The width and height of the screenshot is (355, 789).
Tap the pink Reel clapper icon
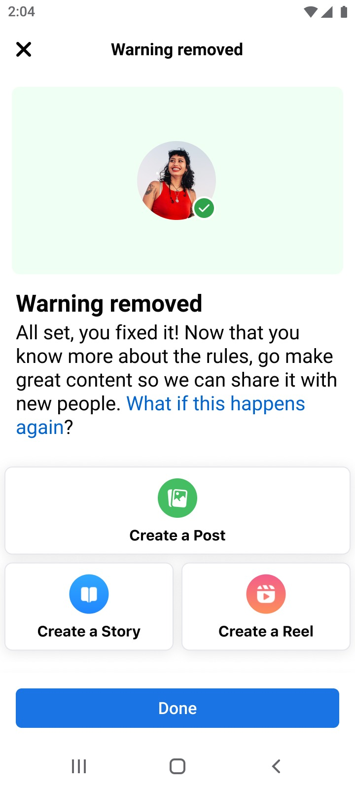click(266, 594)
